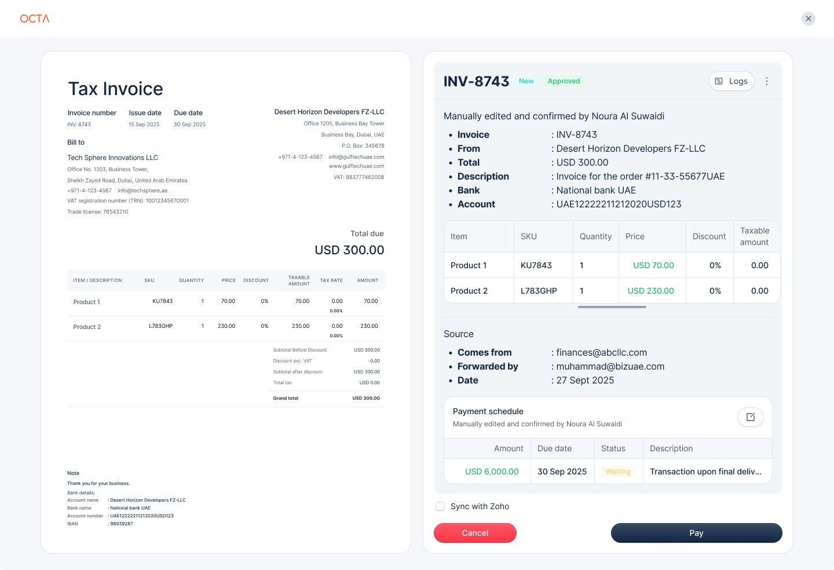Select SKU KU7843 in the details table
The width and height of the screenshot is (834, 570).
(536, 265)
